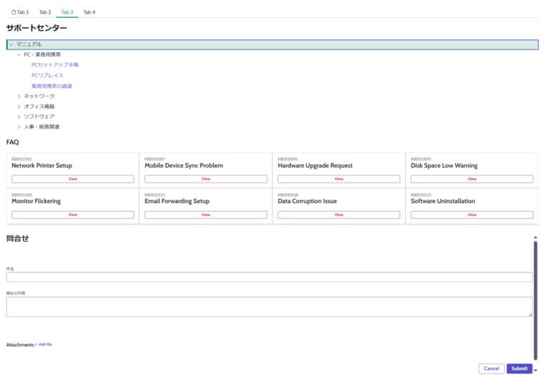This screenshot has height=375, width=546.
Task: View the Mobile Device Sync Problem article
Action: [x=205, y=179]
